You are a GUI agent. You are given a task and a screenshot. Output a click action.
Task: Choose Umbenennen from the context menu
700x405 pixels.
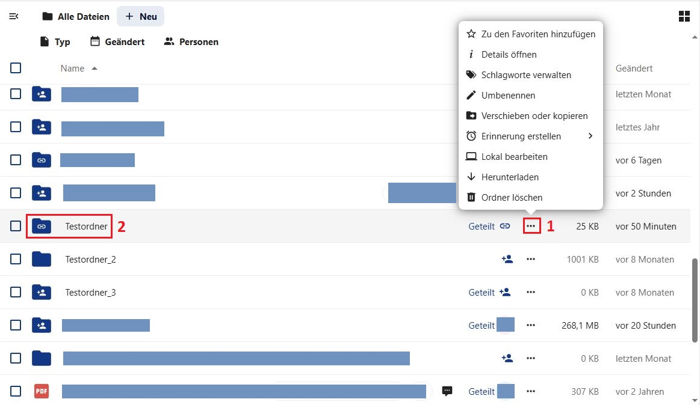coord(508,96)
